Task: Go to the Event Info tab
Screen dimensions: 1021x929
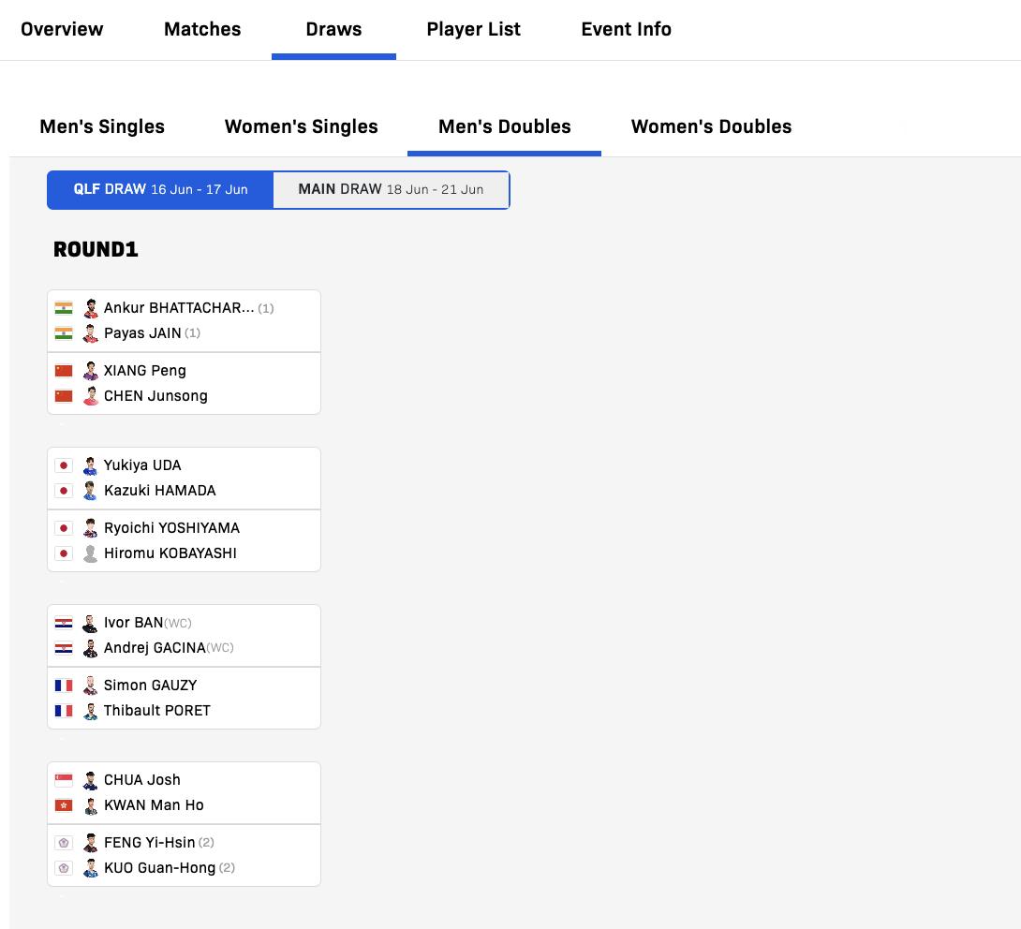Action: [626, 29]
